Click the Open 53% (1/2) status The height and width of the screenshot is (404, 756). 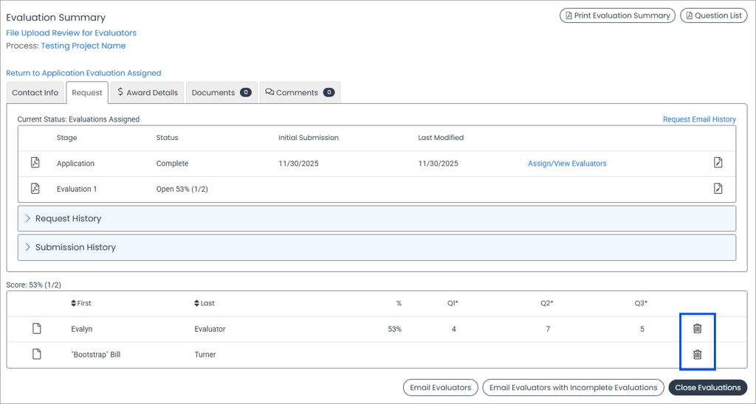(x=182, y=189)
